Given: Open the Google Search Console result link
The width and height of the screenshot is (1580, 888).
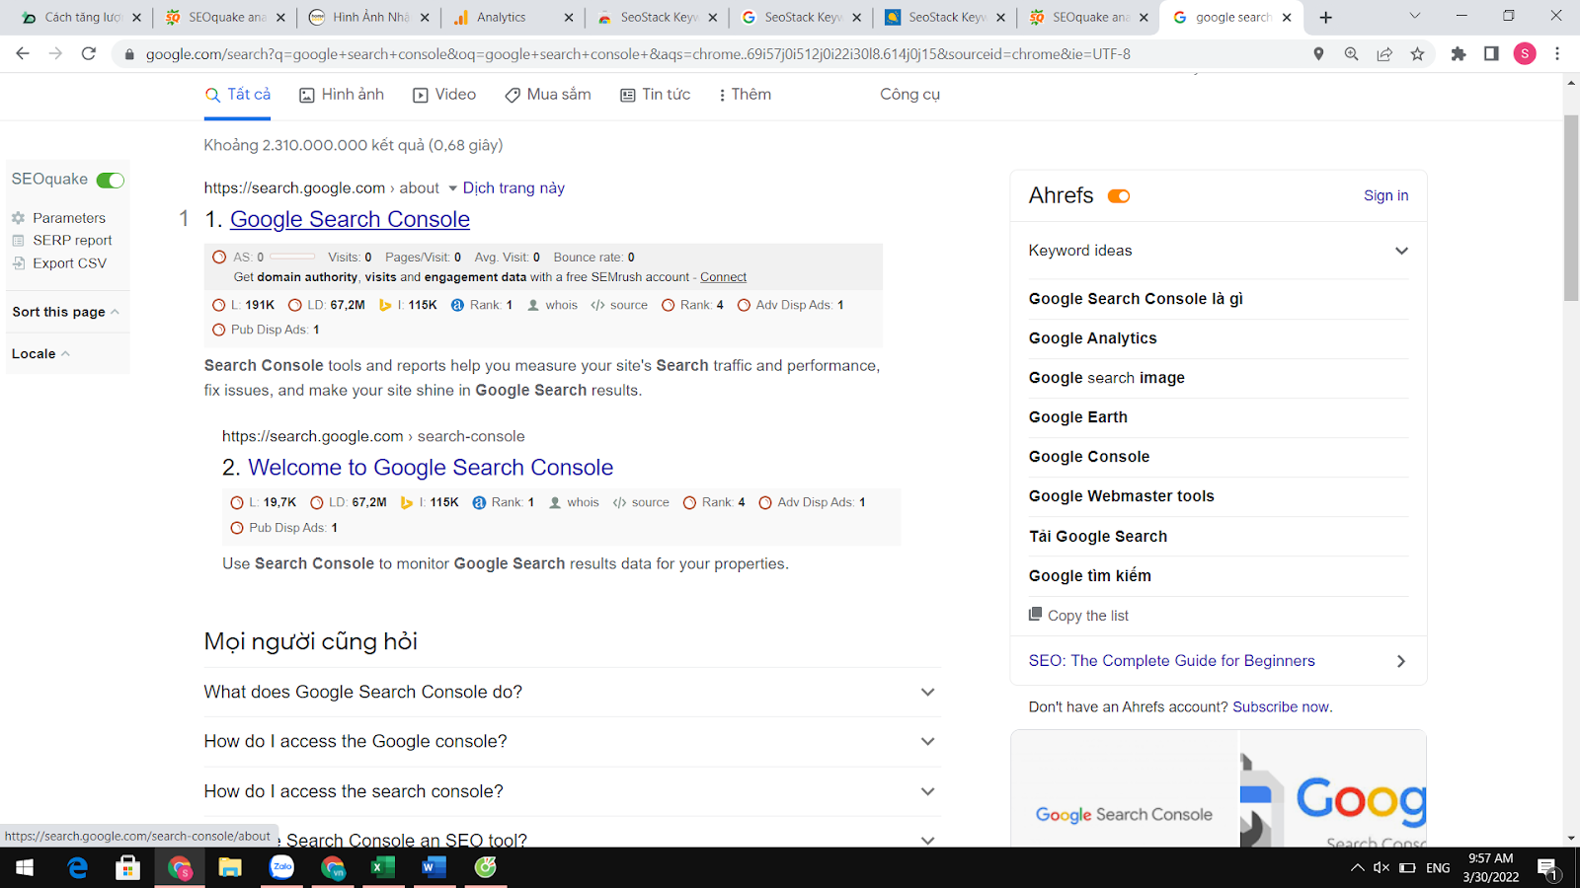Looking at the screenshot, I should pos(350,219).
